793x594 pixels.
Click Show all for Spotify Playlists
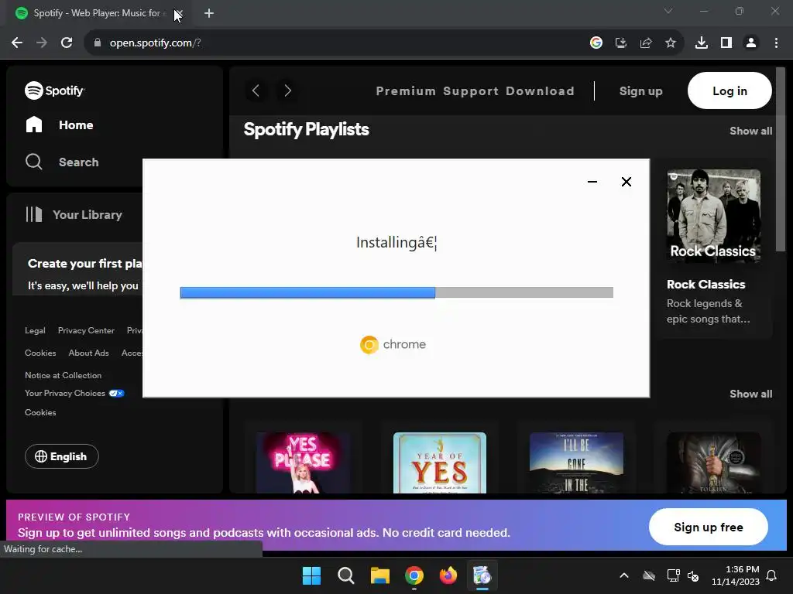750,131
